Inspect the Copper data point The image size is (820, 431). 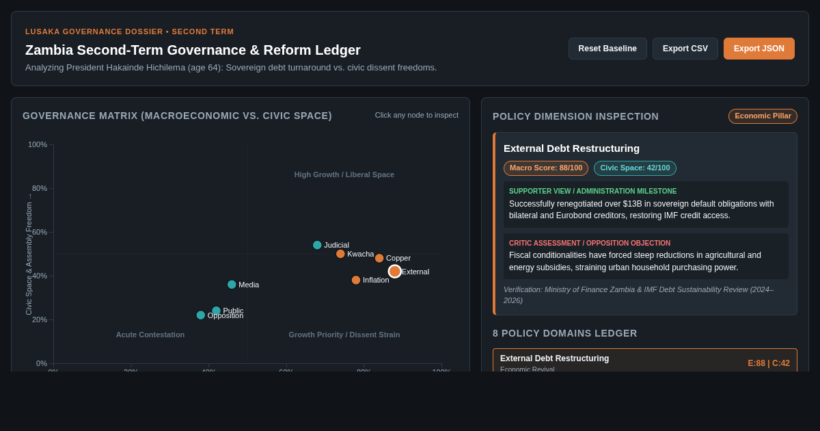click(379, 258)
